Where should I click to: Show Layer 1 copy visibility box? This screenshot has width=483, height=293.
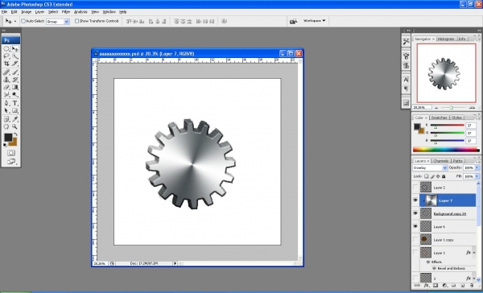click(415, 239)
